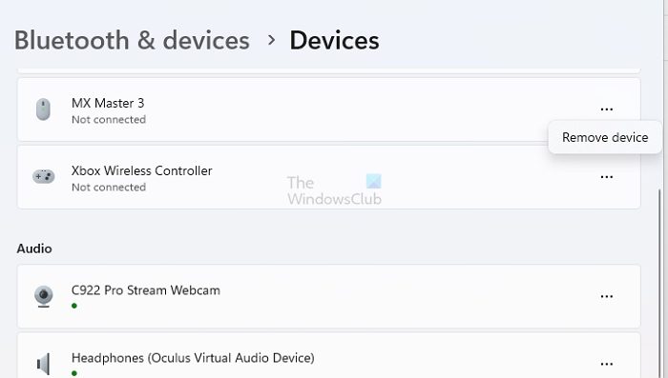The height and width of the screenshot is (378, 668).
Task: Click the Headphones speaker icon
Action: [x=44, y=364]
